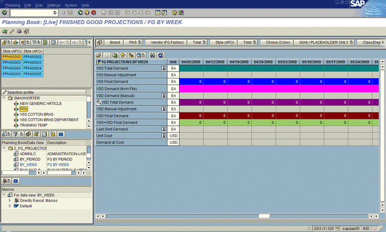This screenshot has height=232, width=386.
Task: Click the info icon on Unit Cost row
Action: [164, 136]
